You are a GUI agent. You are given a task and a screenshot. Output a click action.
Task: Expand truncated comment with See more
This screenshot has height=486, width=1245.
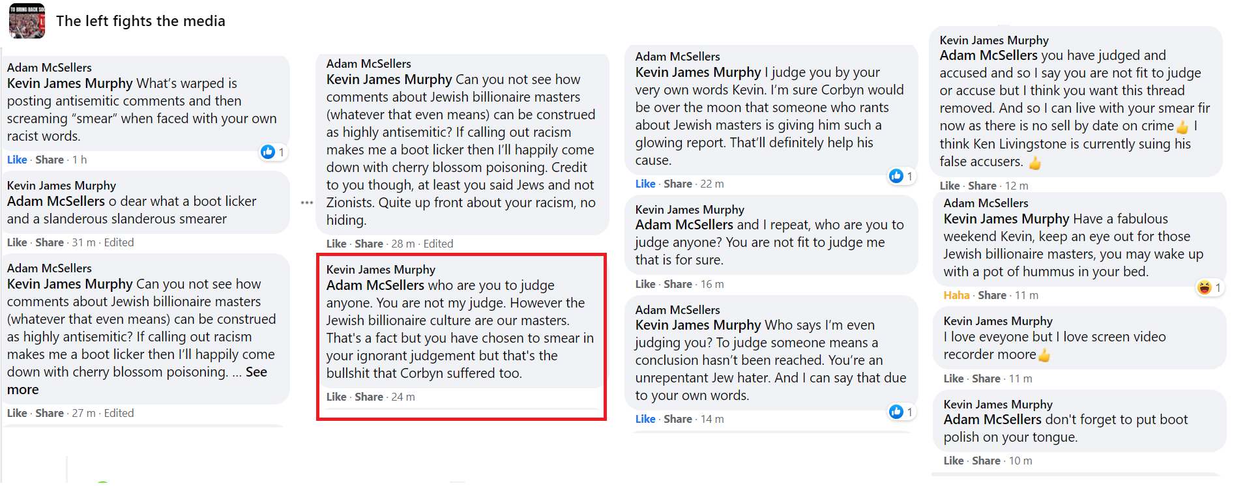click(256, 372)
